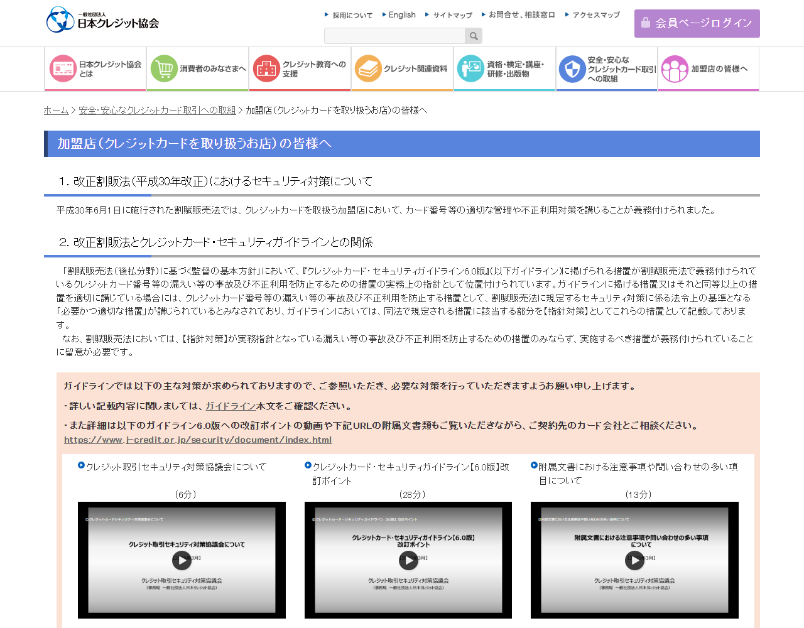Open アクセスマップ link
This screenshot has height=628, width=804.
[592, 15]
